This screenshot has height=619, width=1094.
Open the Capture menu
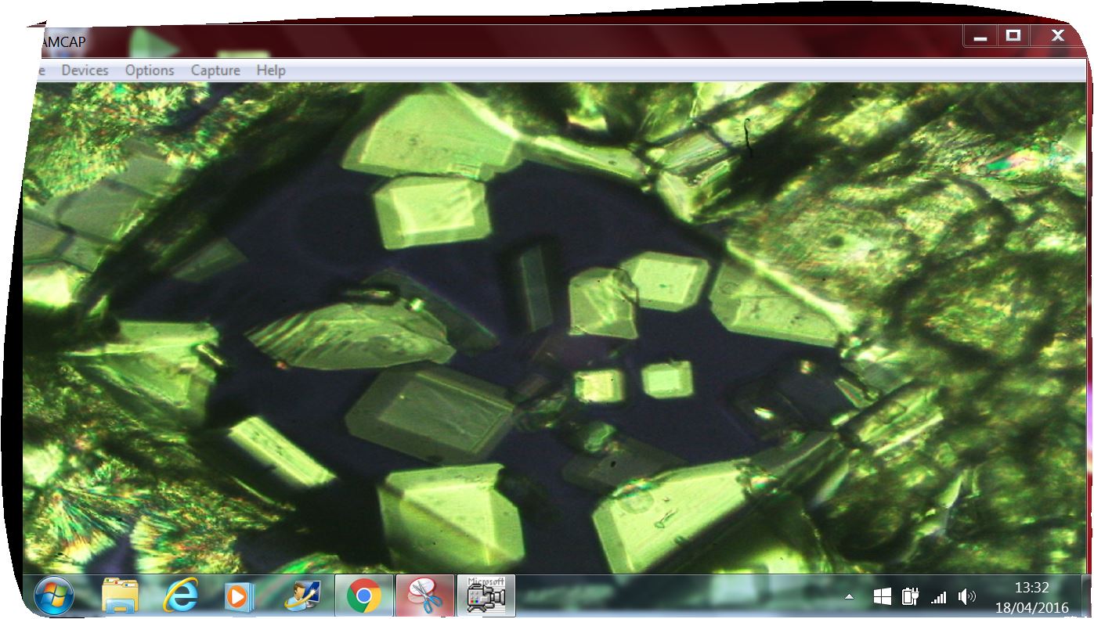[x=215, y=70]
